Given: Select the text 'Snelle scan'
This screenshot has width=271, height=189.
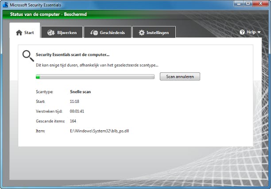Looking at the screenshot, I should click(80, 92).
